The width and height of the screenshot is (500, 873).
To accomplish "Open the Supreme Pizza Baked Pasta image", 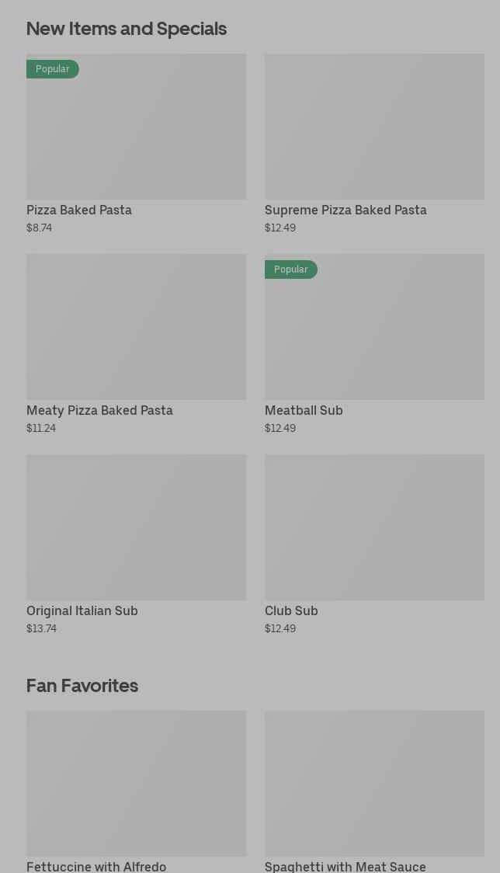I will [374, 127].
